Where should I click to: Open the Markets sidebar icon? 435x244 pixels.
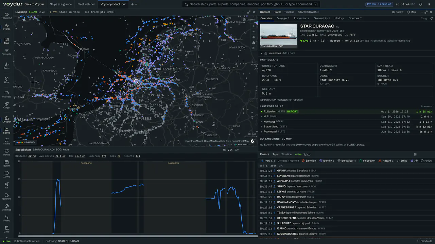[x=6, y=94]
